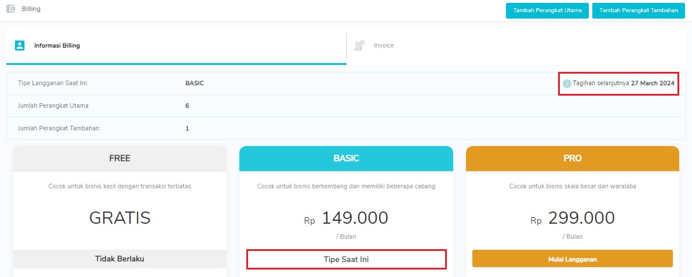Click the Rp 149.000 BASIC price
Image resolution: width=692 pixels, height=277 pixels.
tap(347, 218)
